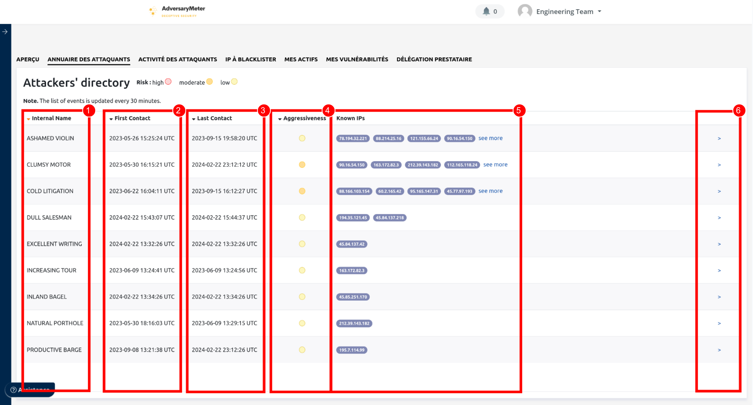This screenshot has width=753, height=405.
Task: Click see more for COLD LITIGATION IPs
Action: pyautogui.click(x=490, y=191)
